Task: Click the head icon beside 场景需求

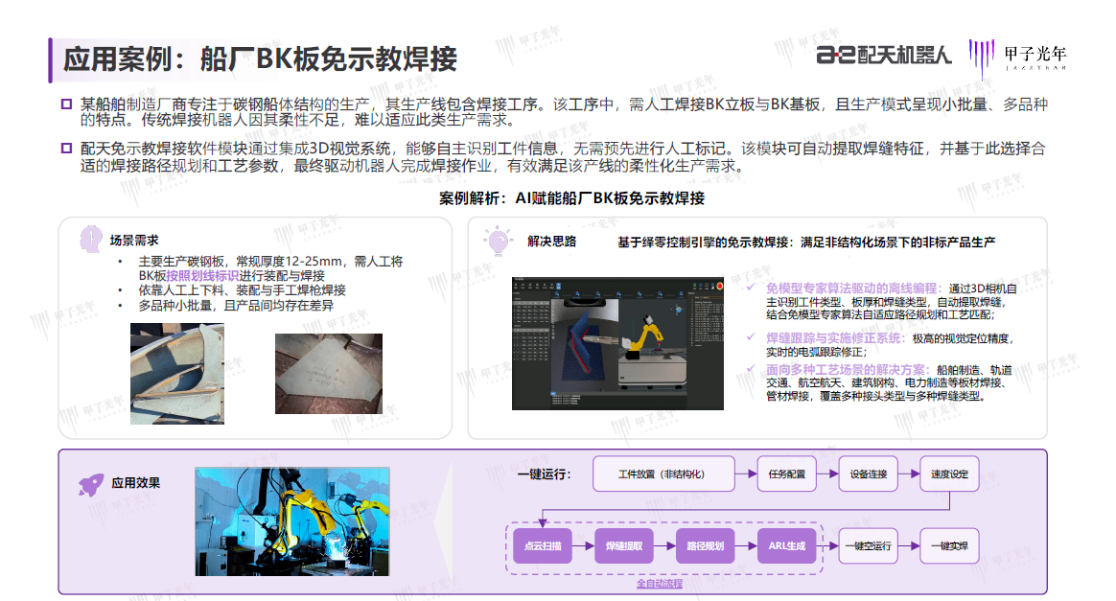Action: (x=90, y=240)
